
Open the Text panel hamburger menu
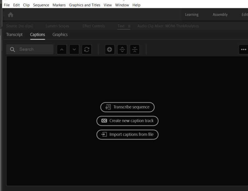[x=129, y=26]
